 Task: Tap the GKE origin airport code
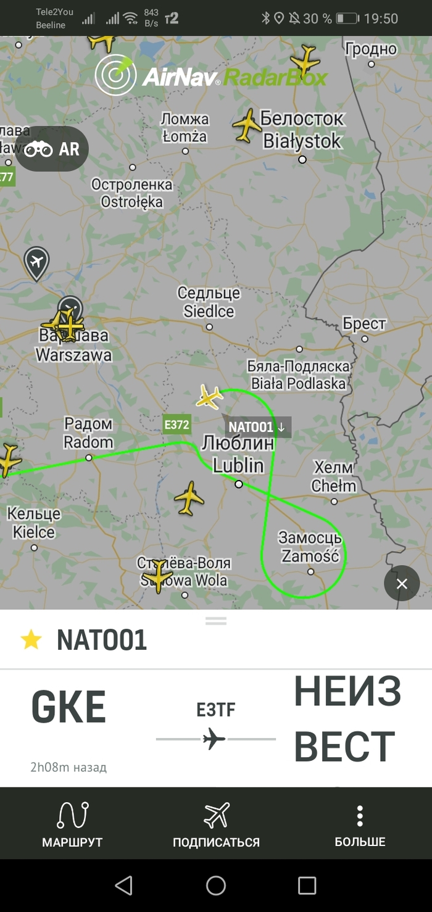point(69,708)
